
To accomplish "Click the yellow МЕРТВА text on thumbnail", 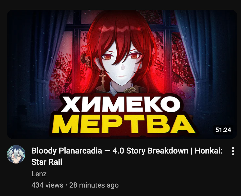I will pos(123,124).
